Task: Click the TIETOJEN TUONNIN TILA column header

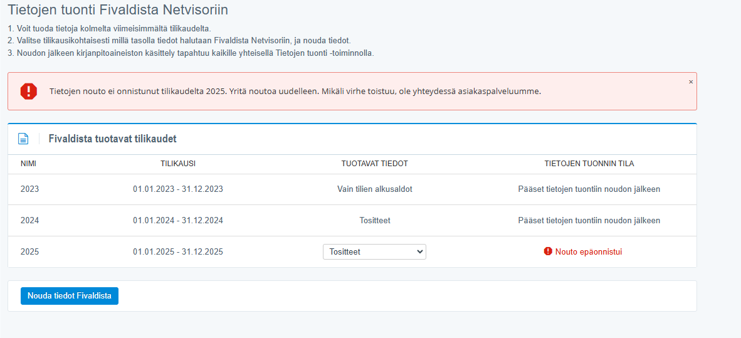Action: pyautogui.click(x=589, y=164)
